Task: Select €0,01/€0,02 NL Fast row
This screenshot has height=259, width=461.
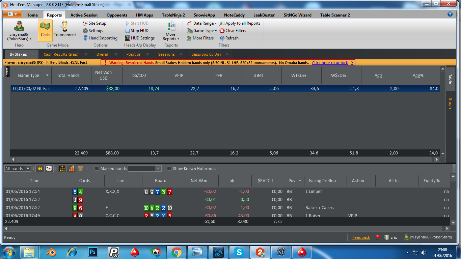Action: [225, 88]
